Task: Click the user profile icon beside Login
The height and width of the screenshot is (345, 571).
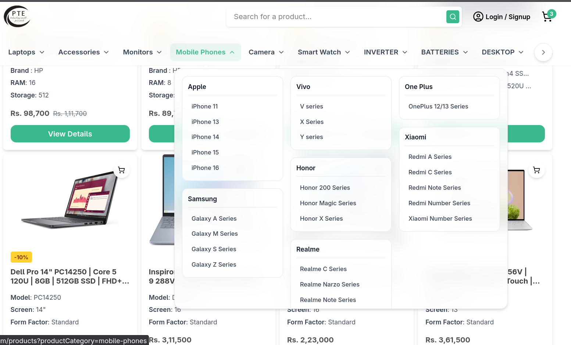Action: [478, 17]
